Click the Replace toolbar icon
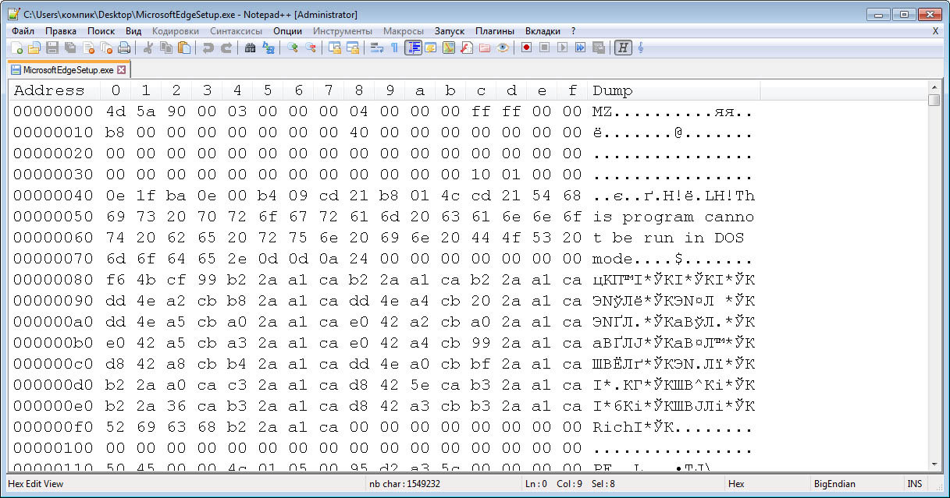Viewport: 950px width, 498px height. point(268,48)
